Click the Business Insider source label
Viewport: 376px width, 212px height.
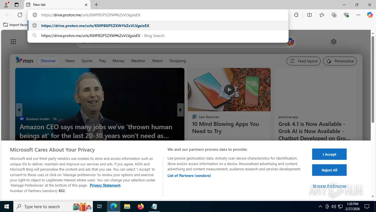tap(38, 119)
